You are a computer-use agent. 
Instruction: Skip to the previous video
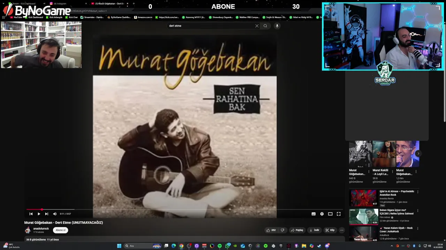[31, 214]
